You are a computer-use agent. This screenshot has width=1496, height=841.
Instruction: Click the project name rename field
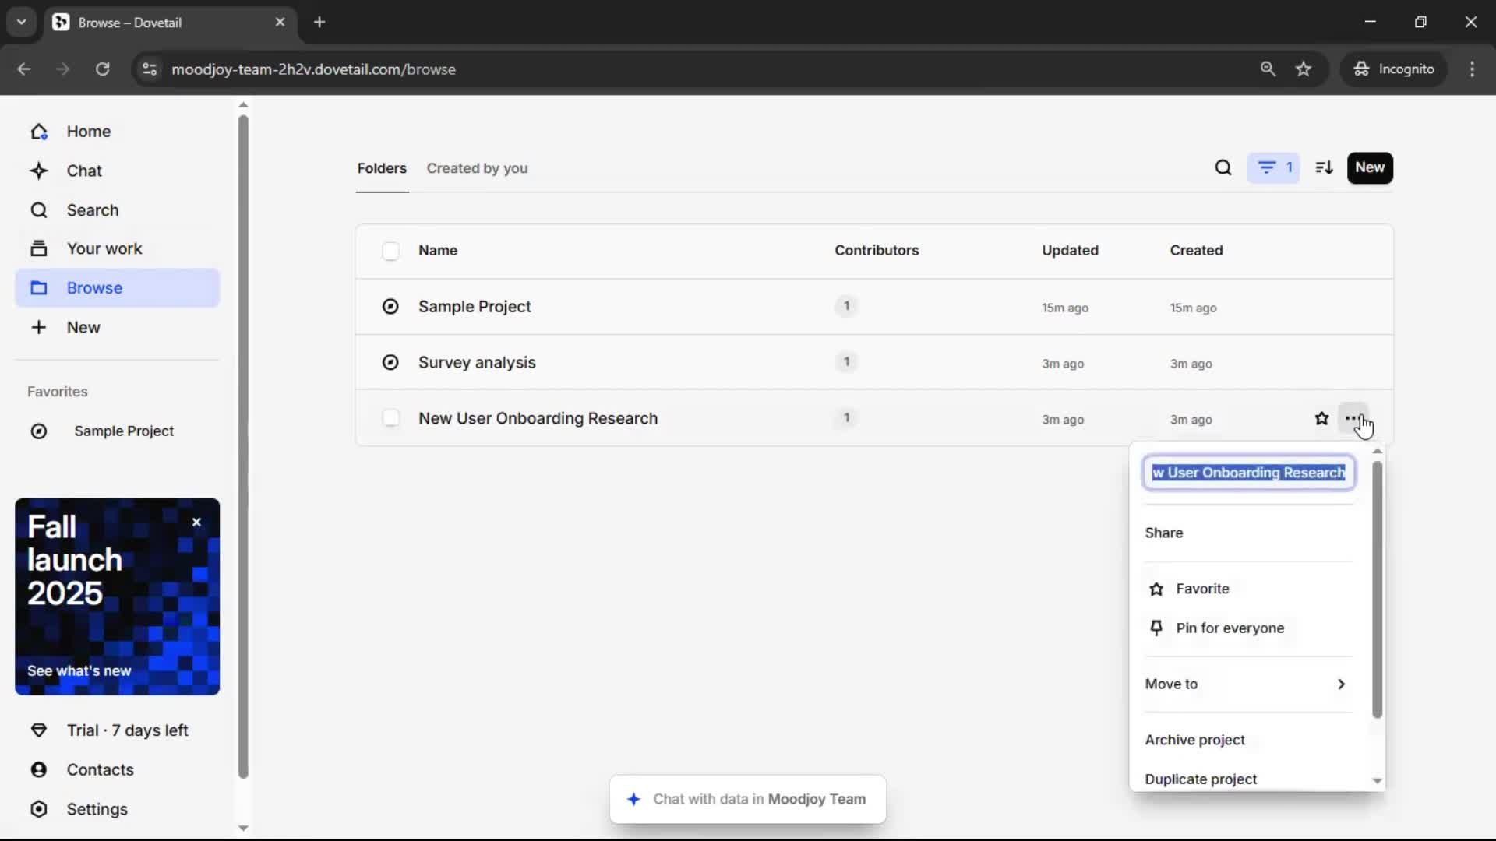(x=1248, y=473)
